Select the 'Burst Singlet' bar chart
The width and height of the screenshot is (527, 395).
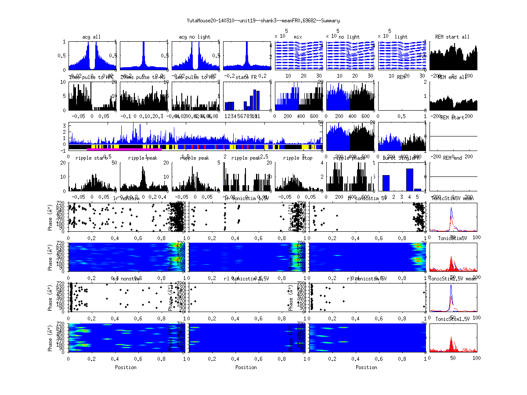tap(401, 177)
